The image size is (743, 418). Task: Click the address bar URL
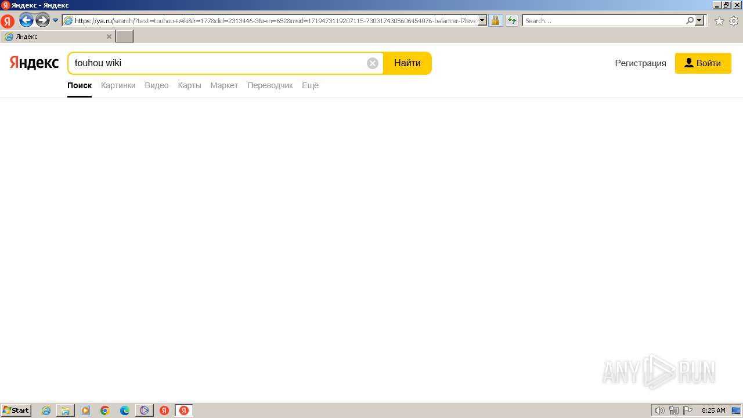point(275,20)
